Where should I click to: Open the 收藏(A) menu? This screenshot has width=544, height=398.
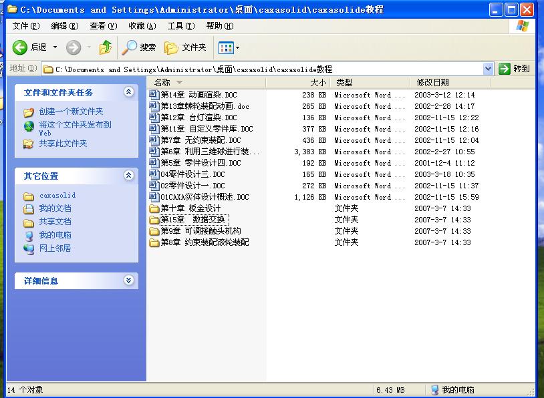(142, 26)
